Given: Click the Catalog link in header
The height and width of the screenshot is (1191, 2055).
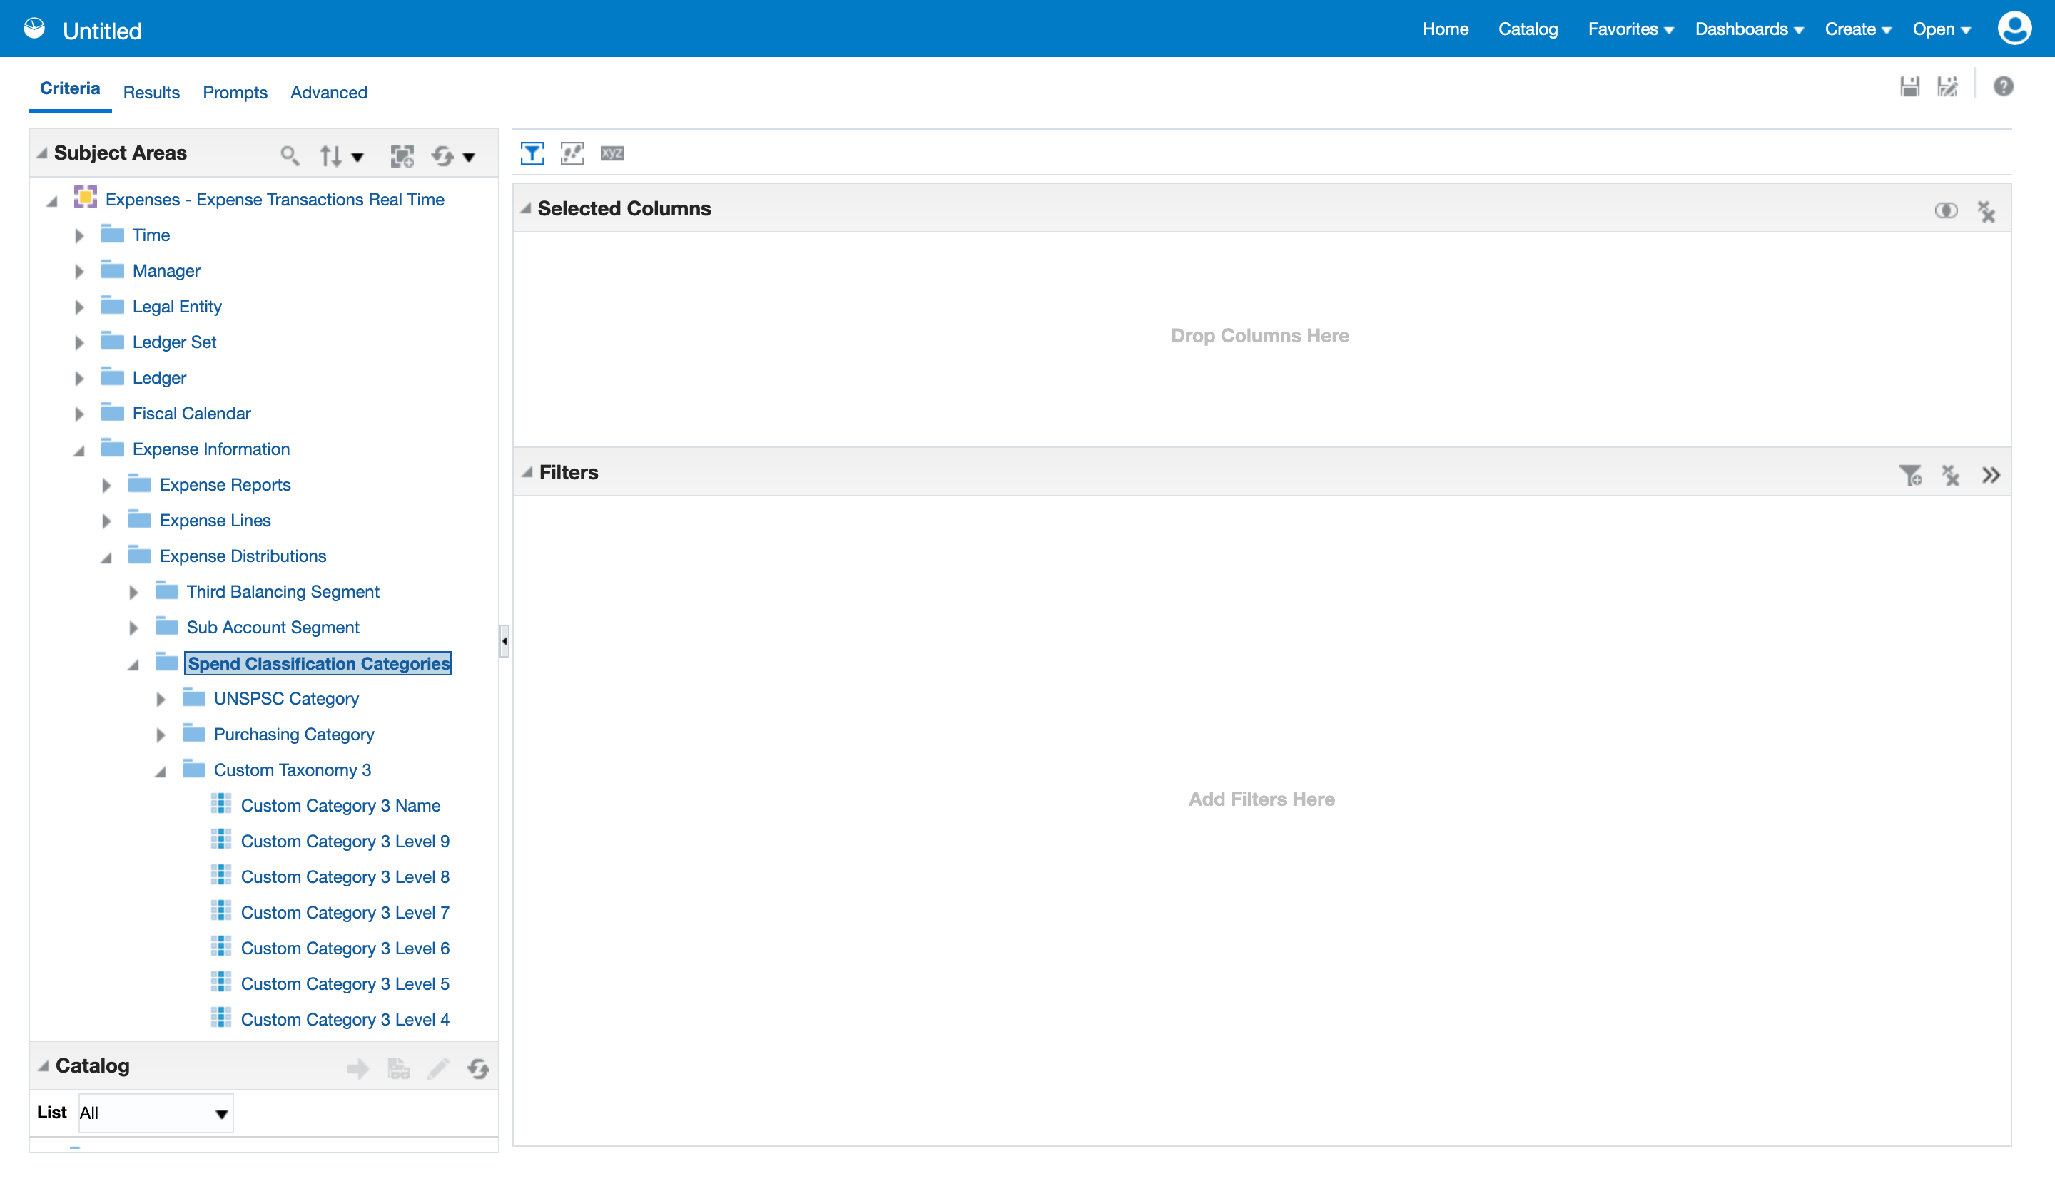Looking at the screenshot, I should click(x=1528, y=29).
